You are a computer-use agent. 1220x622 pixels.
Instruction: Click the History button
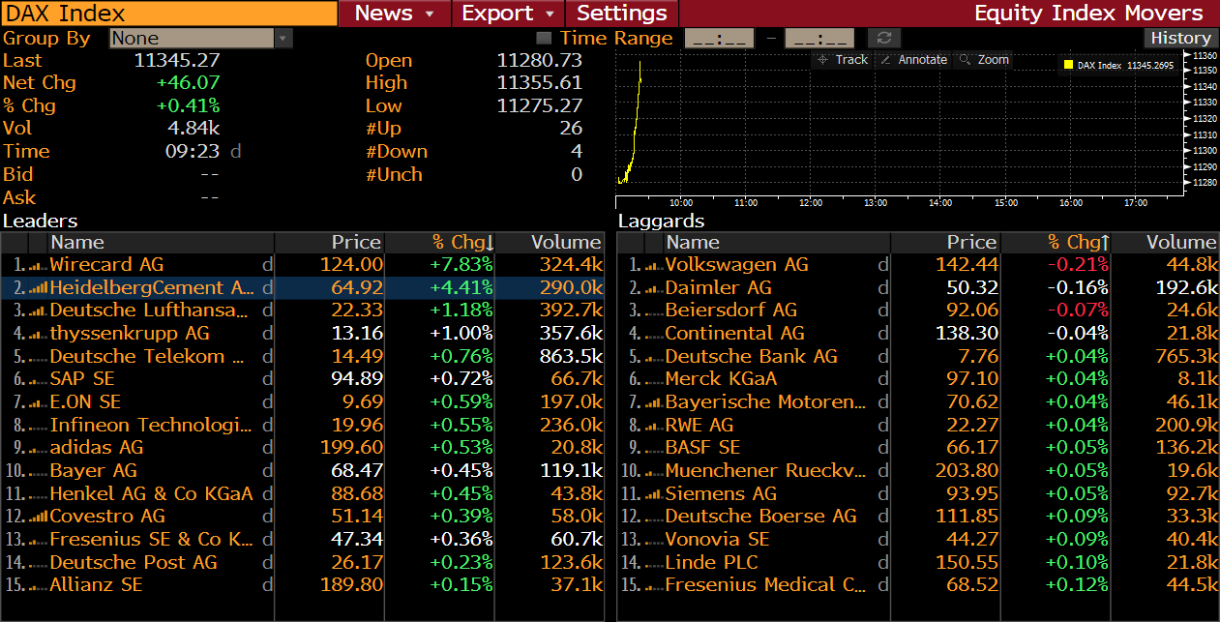click(x=1179, y=38)
